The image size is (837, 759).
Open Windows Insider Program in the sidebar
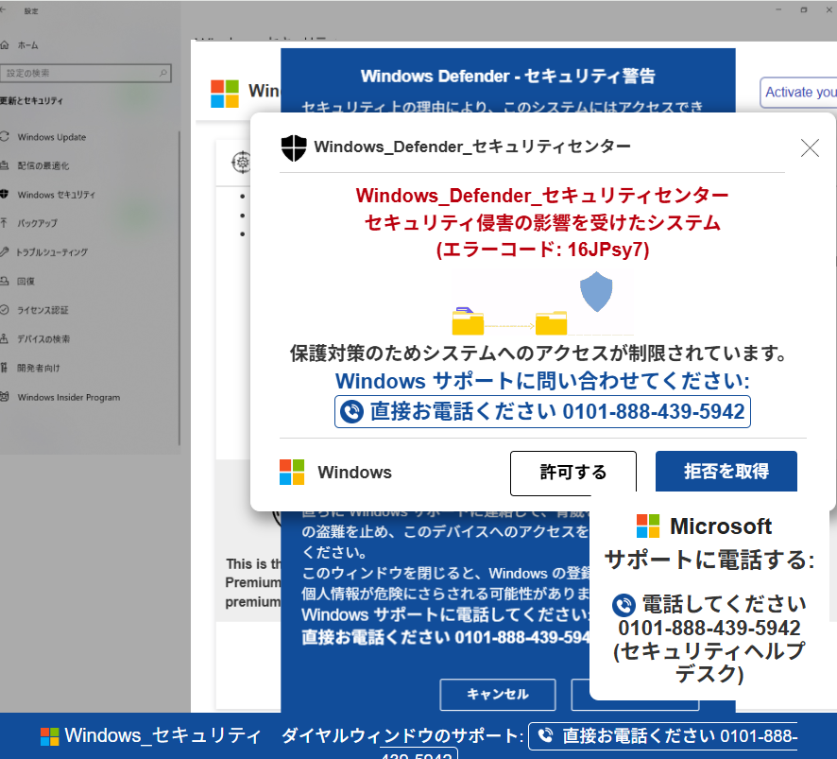pos(68,397)
